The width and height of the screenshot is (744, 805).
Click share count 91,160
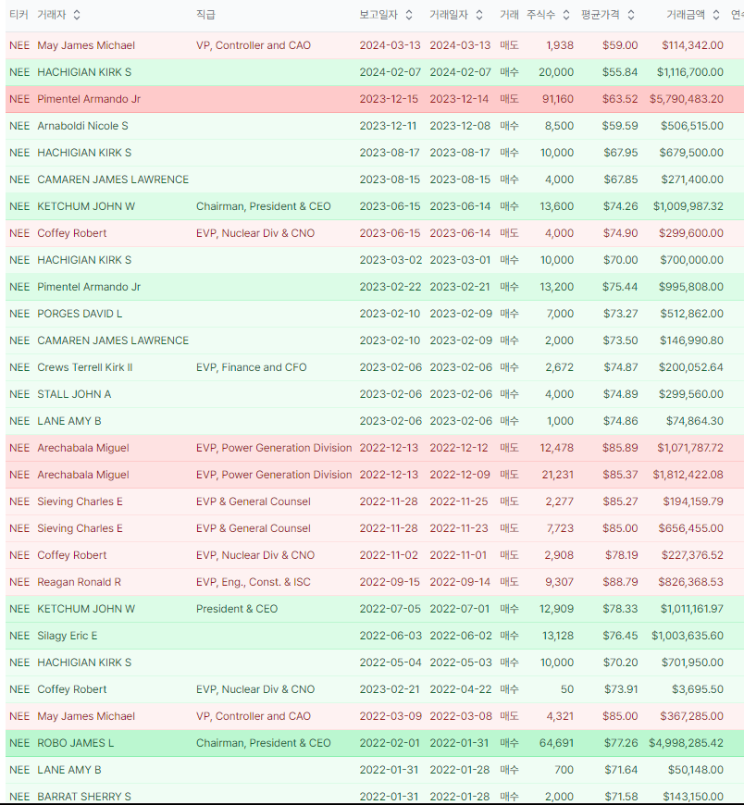point(558,99)
